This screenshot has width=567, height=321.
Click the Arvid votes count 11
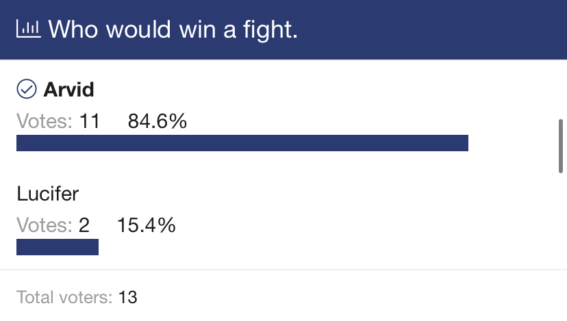tap(89, 121)
